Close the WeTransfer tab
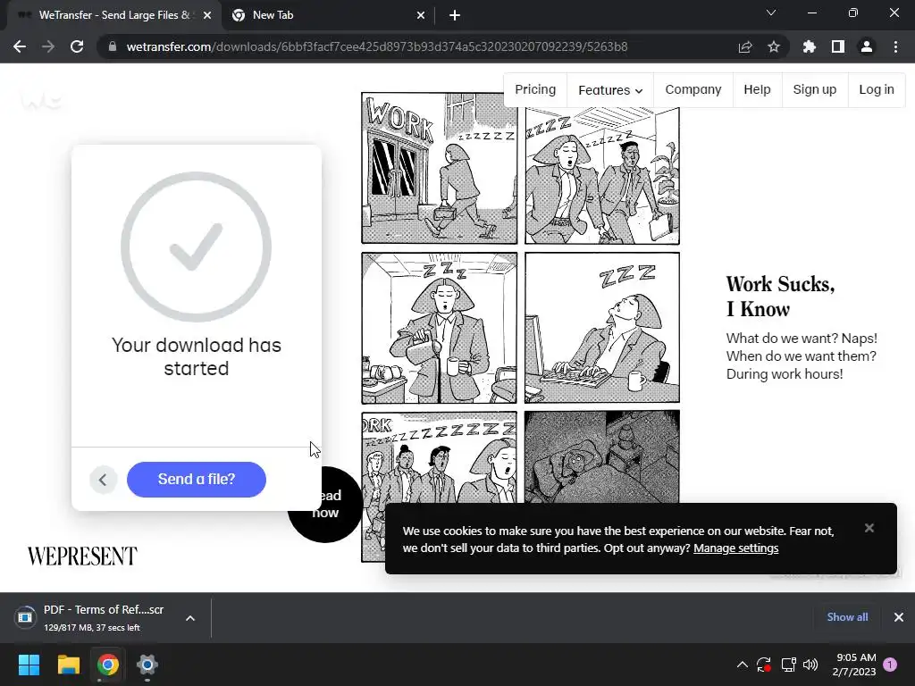The height and width of the screenshot is (686, 915). [207, 15]
